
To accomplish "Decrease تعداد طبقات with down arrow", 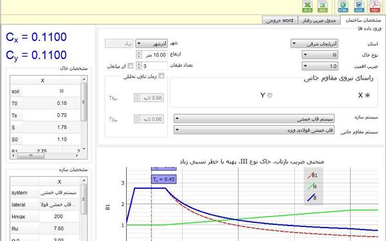I will 139,68.
